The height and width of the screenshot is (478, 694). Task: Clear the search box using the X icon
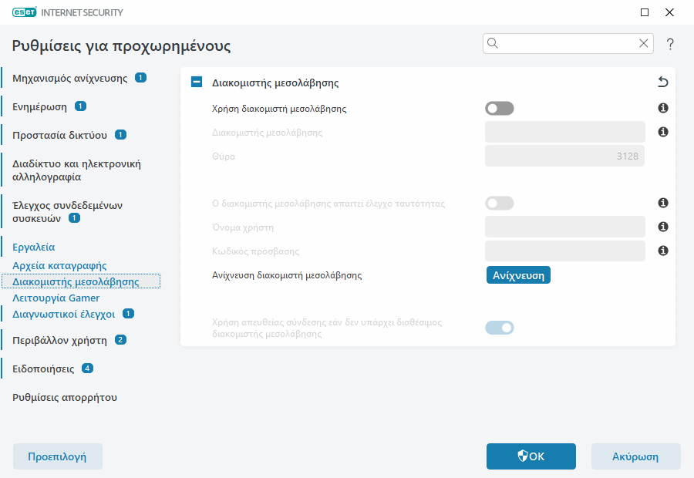pos(644,43)
